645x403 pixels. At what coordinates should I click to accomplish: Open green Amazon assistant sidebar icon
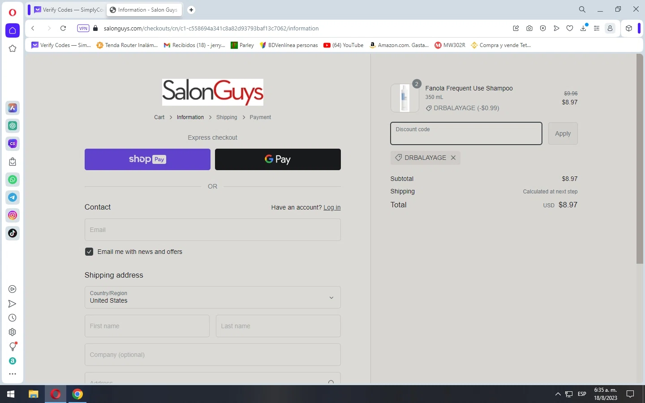[13, 361]
